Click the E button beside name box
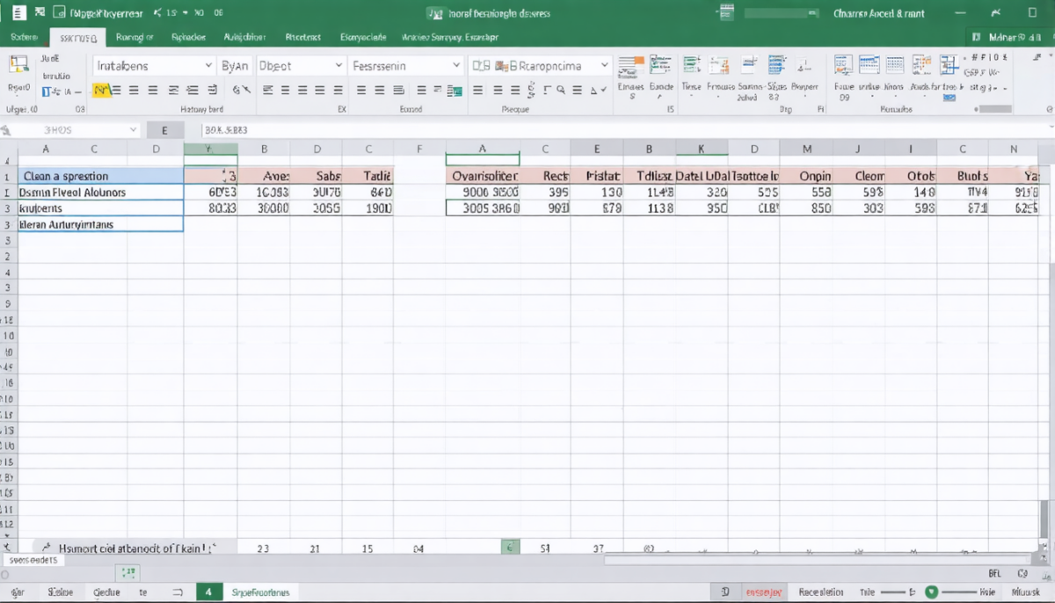The width and height of the screenshot is (1055, 603). point(164,129)
